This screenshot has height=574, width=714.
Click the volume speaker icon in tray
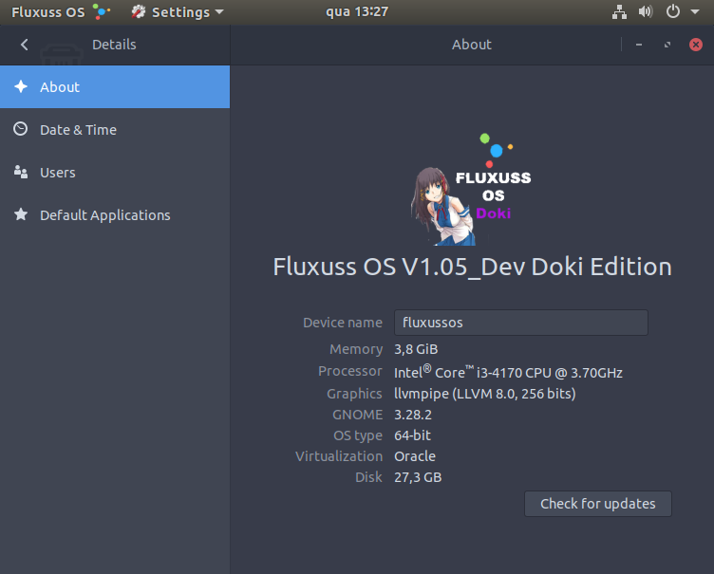[646, 11]
